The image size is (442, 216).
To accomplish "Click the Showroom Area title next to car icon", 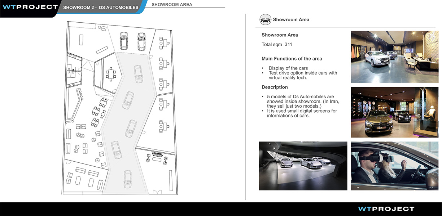I will [x=291, y=20].
